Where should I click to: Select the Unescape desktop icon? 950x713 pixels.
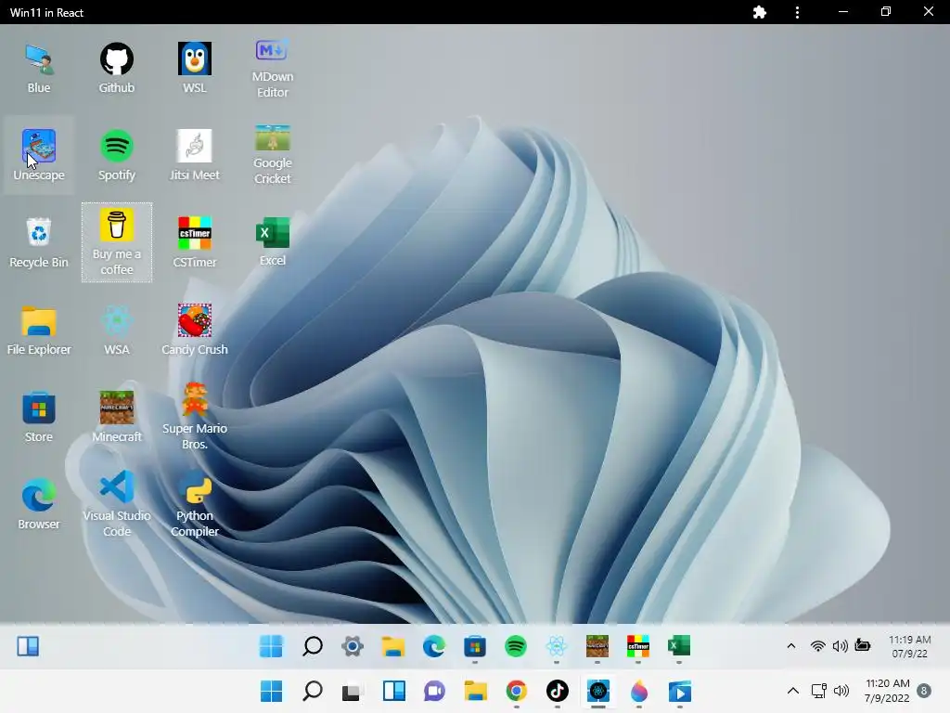39,155
